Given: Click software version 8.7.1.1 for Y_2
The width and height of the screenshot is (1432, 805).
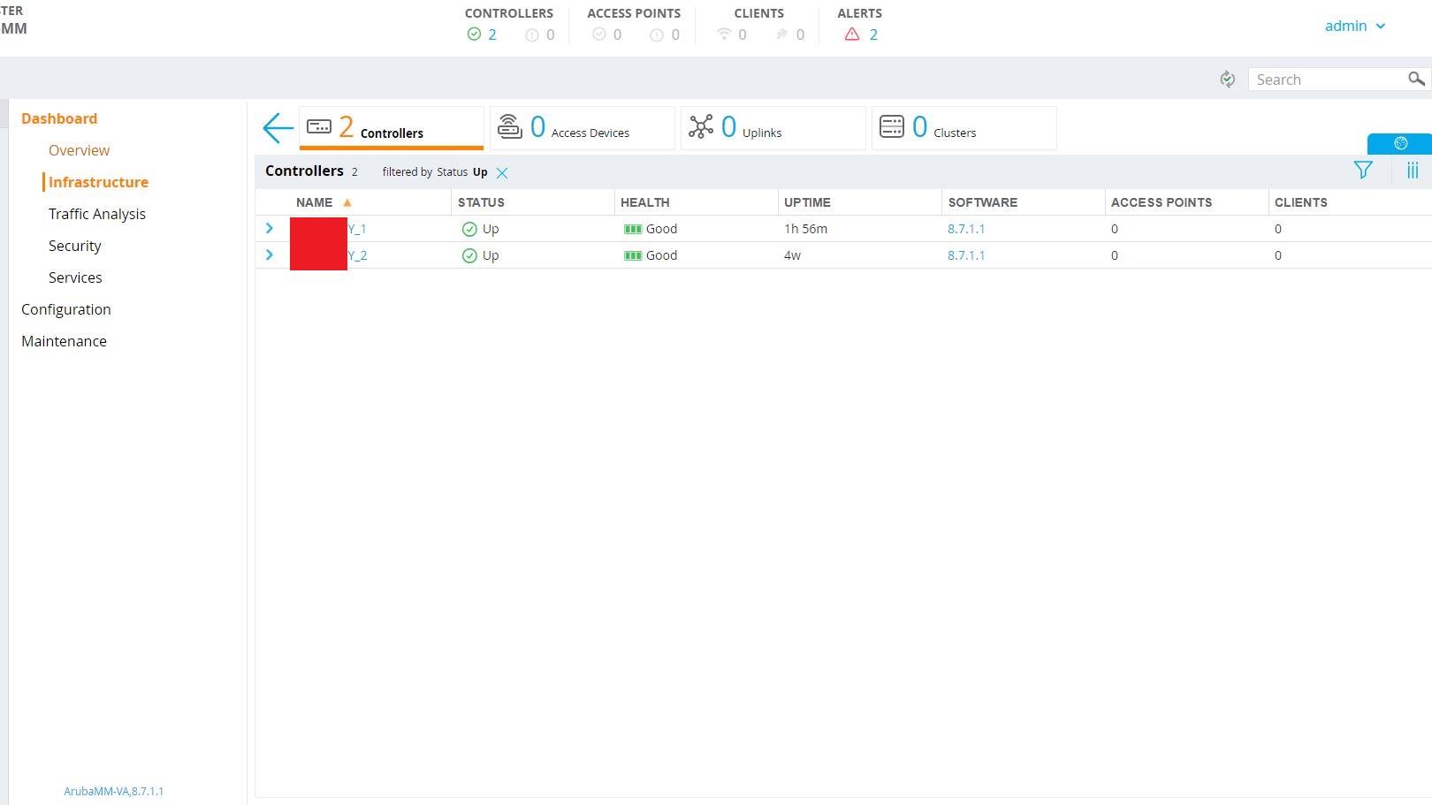Looking at the screenshot, I should [x=966, y=255].
